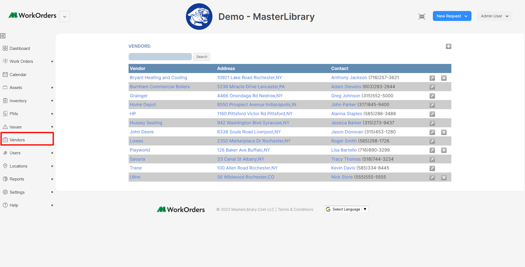The height and width of the screenshot is (267, 525).
Task: Expand the Reports submenu arrow
Action: point(52,179)
